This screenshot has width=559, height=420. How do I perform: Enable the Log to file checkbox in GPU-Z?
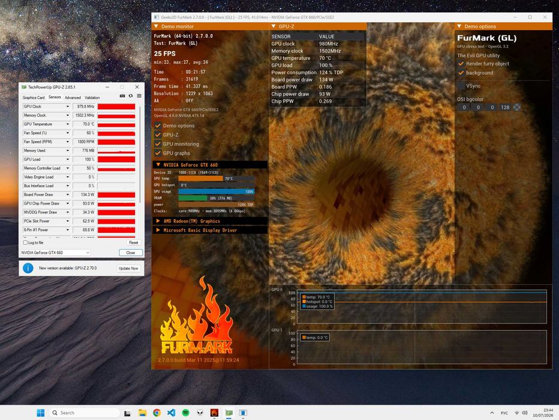[x=25, y=242]
